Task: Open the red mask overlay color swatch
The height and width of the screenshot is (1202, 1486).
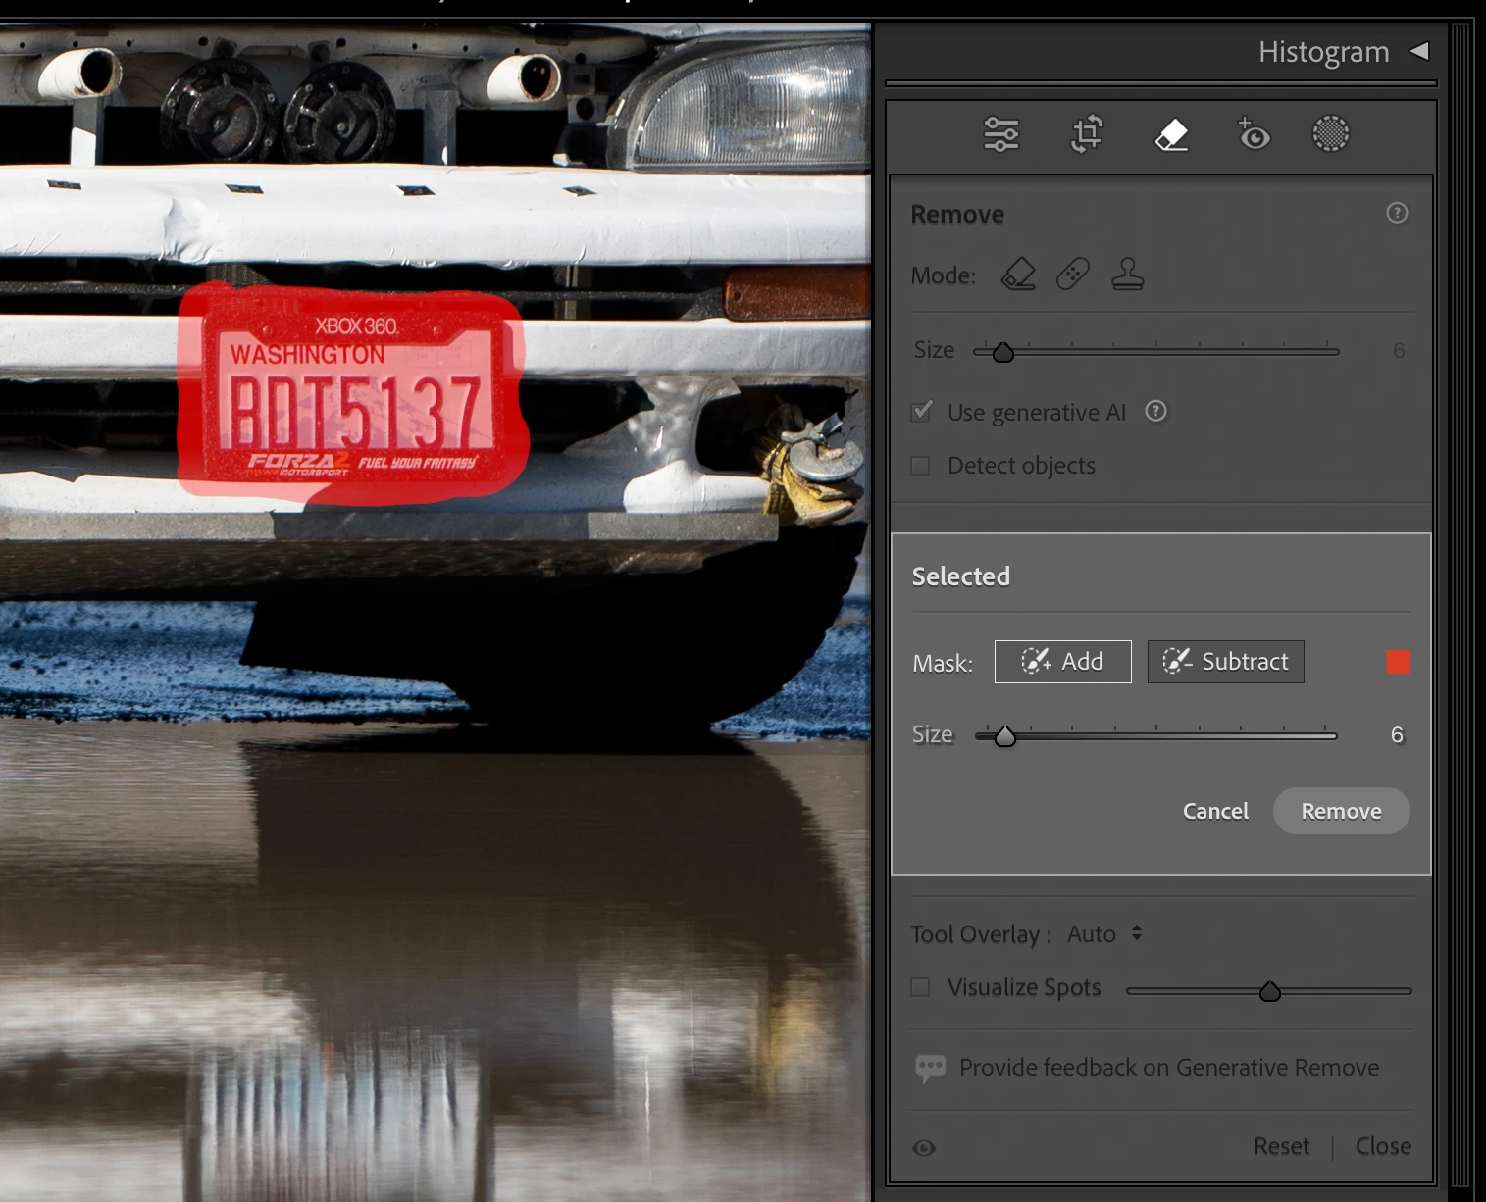Action: [1399, 662]
